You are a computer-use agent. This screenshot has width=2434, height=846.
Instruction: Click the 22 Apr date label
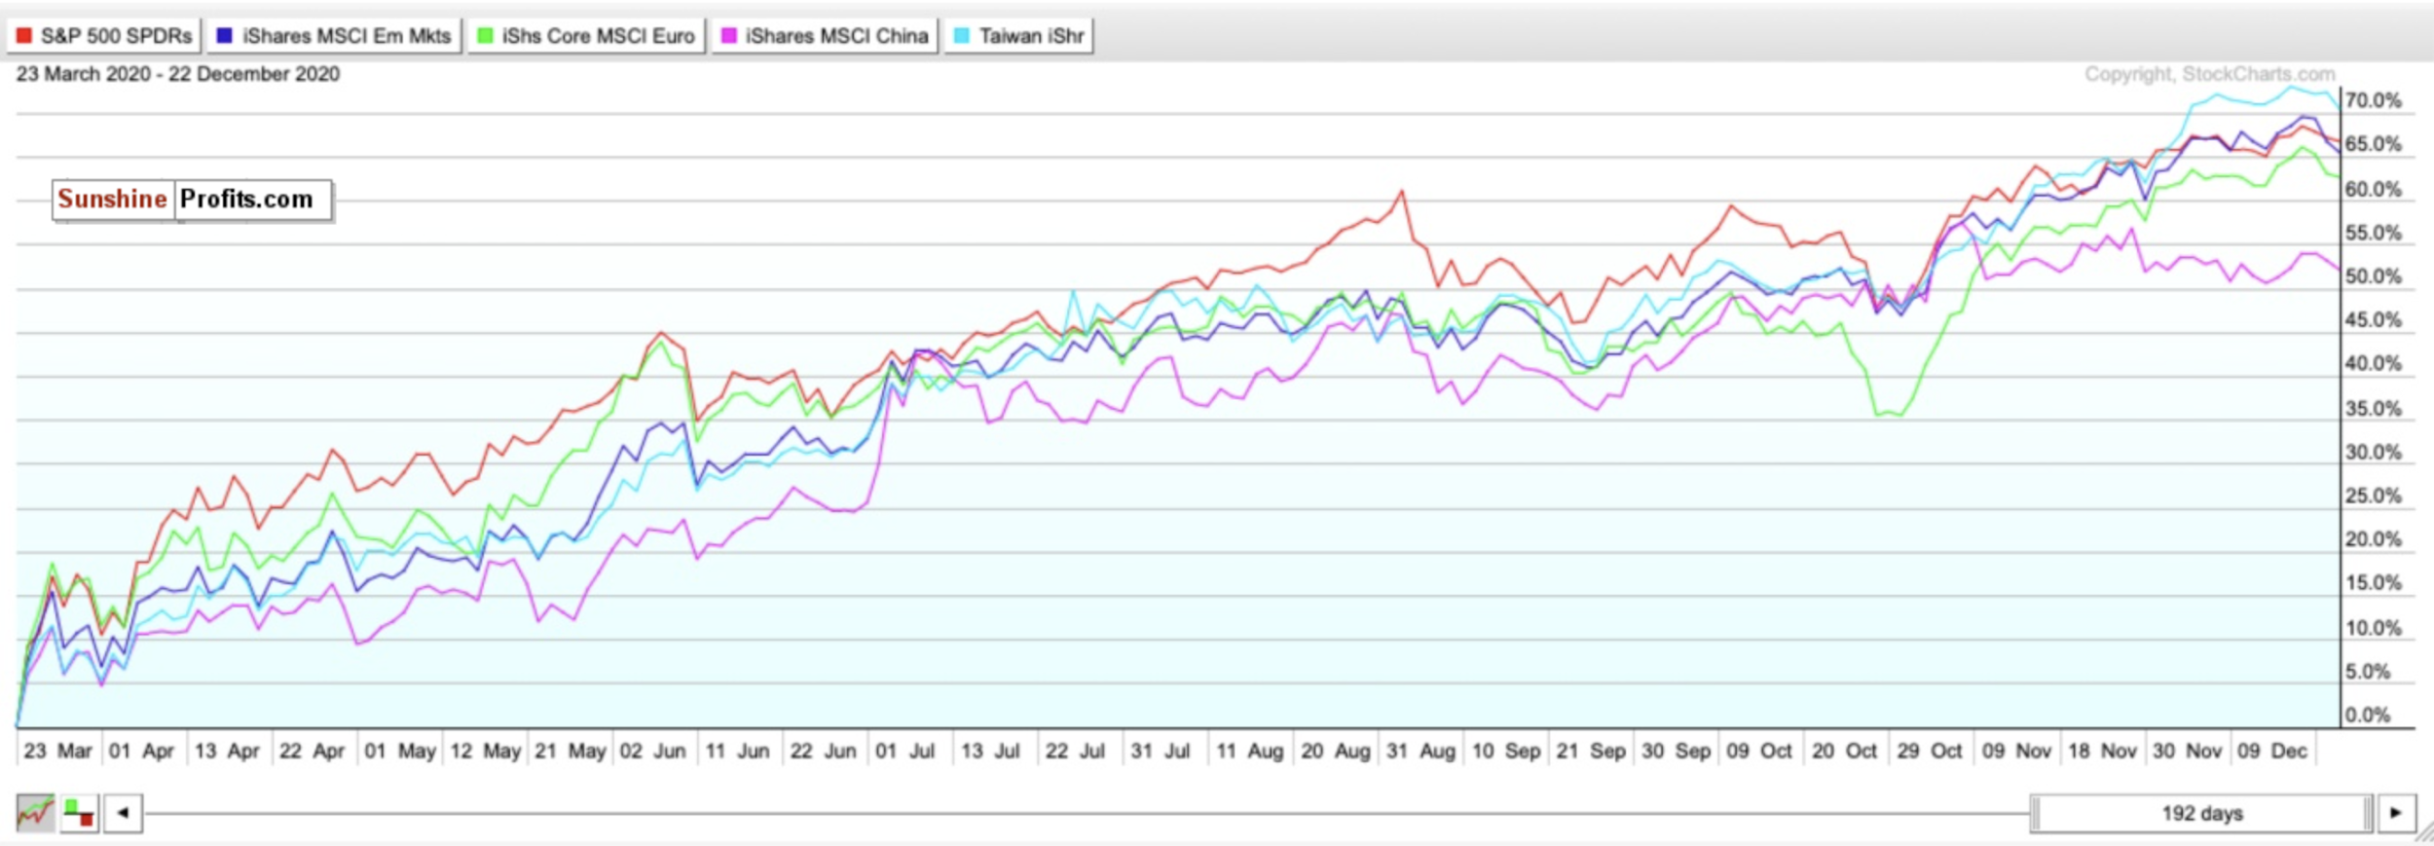(x=313, y=752)
